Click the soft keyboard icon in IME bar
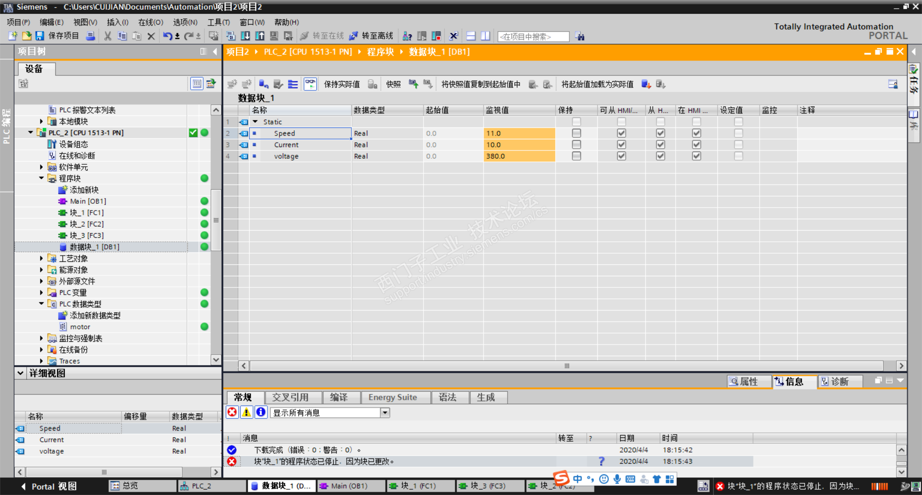The width and height of the screenshot is (922, 495). point(631,479)
